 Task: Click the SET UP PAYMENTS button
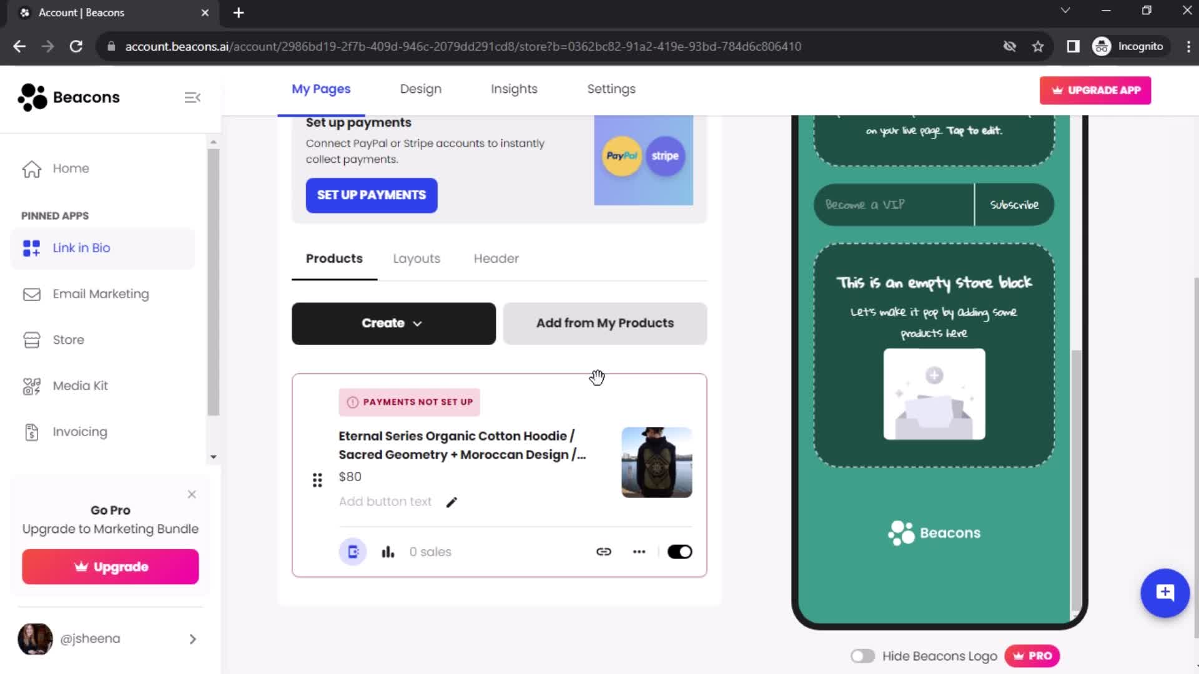[372, 195]
